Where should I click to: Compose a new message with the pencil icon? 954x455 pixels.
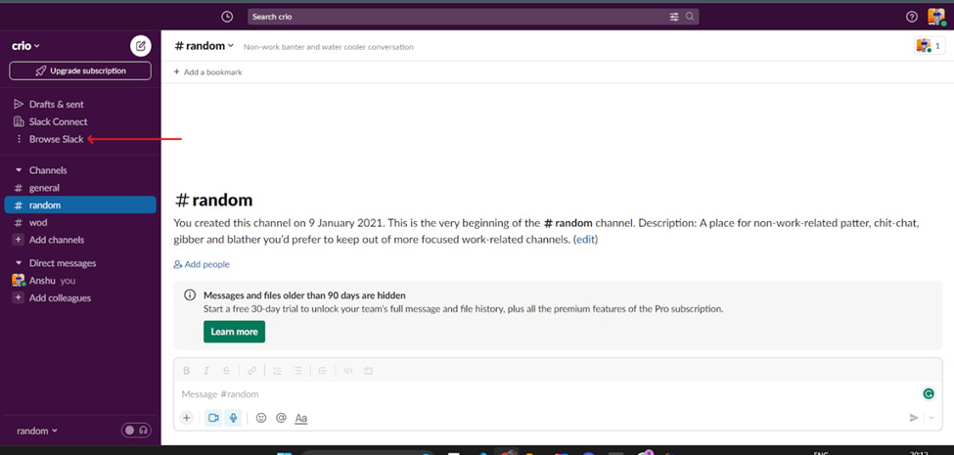pyautogui.click(x=141, y=46)
